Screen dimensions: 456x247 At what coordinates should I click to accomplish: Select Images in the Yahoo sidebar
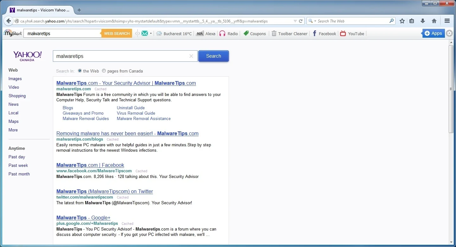pos(15,79)
